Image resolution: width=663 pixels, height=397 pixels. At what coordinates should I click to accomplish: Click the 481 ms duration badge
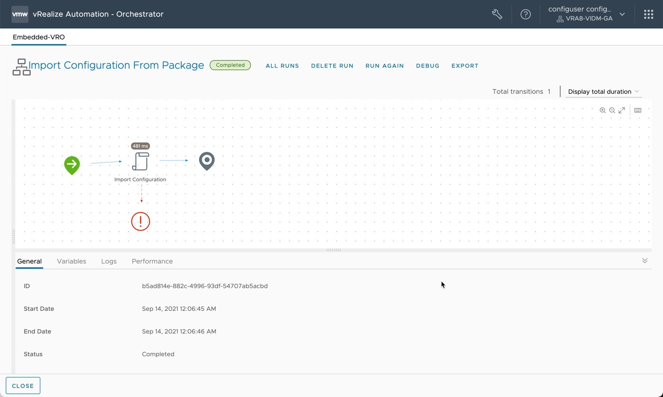click(141, 146)
